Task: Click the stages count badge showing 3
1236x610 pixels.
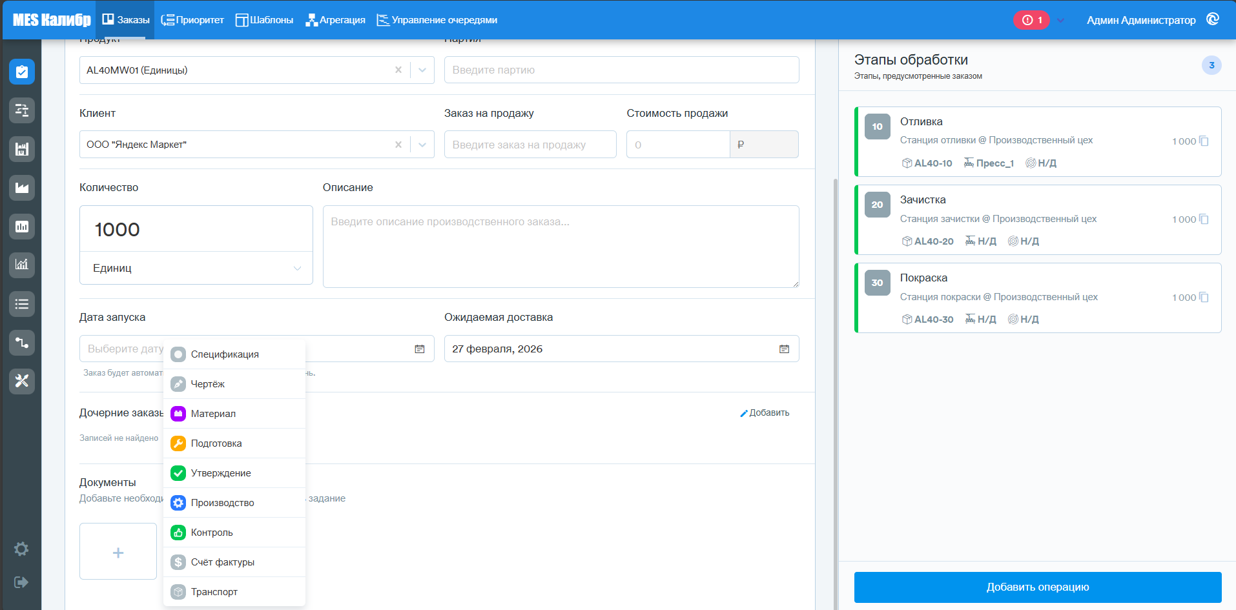Action: (x=1211, y=65)
